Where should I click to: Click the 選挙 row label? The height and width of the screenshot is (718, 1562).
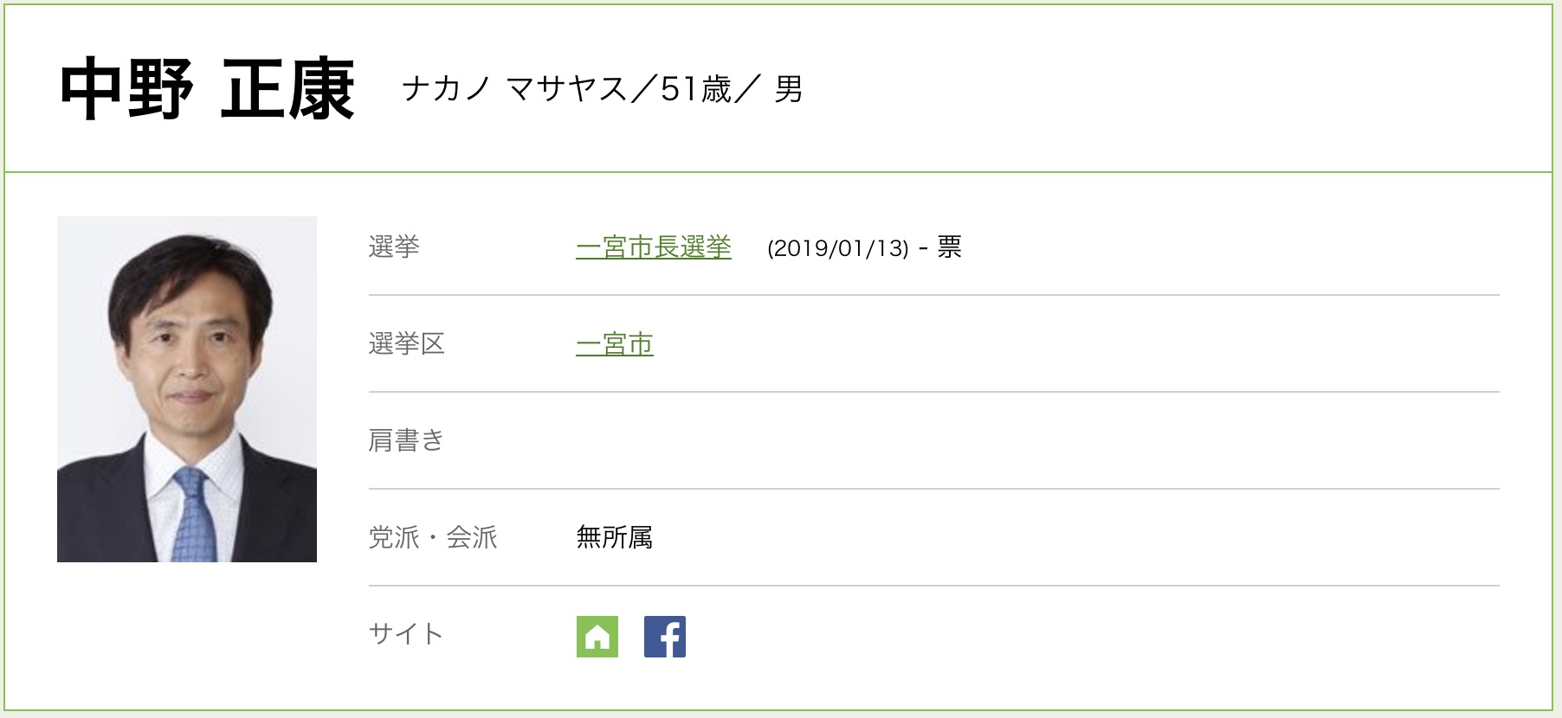pyautogui.click(x=394, y=247)
